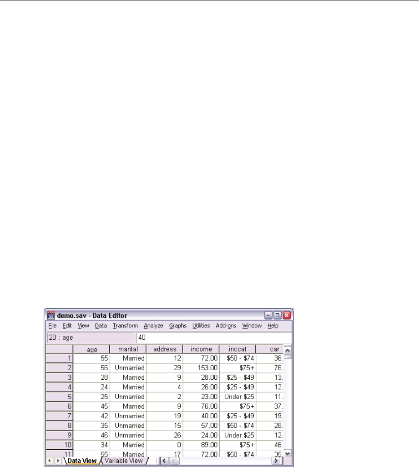Open the Data menu
The height and width of the screenshot is (467, 419).
(x=101, y=326)
